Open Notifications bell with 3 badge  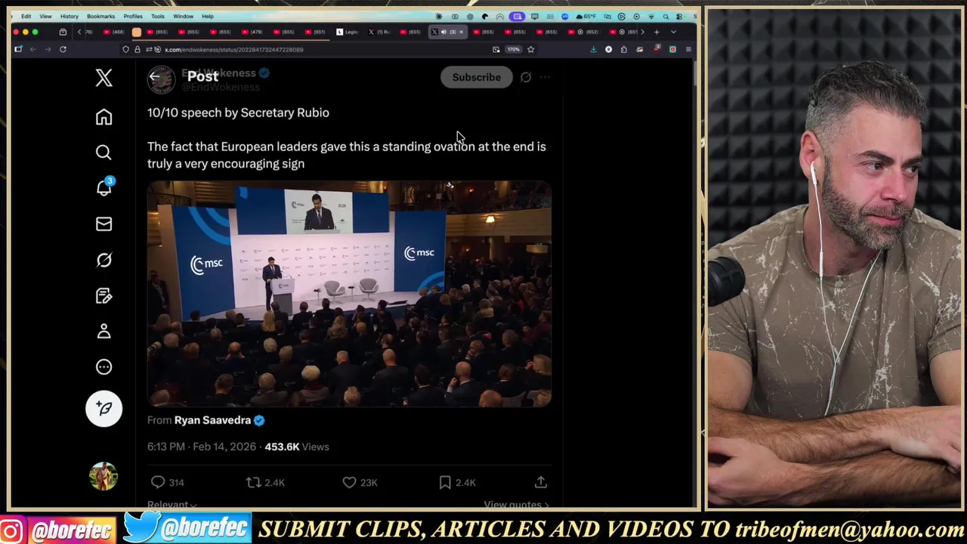(x=104, y=187)
